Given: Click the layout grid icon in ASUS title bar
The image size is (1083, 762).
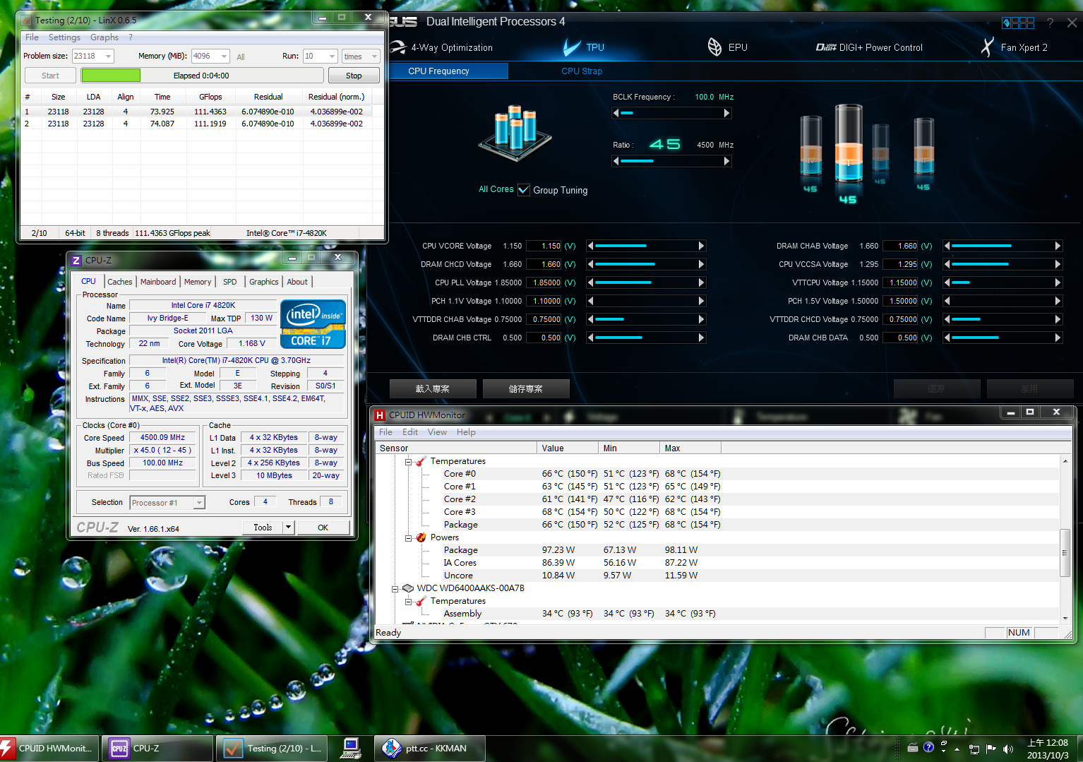Looking at the screenshot, I should 1018,23.
